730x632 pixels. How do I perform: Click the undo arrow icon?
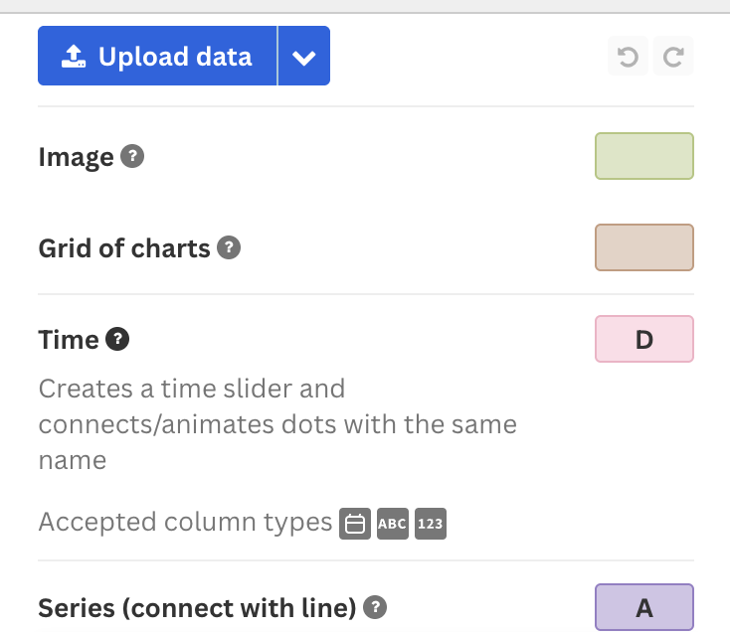pyautogui.click(x=628, y=57)
